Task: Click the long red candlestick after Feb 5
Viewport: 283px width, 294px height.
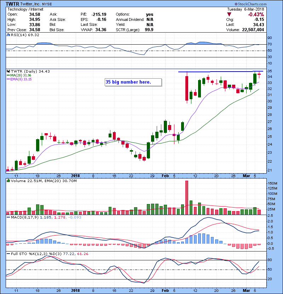Action: point(187,88)
